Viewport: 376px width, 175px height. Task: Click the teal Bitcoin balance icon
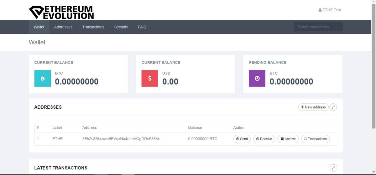pyautogui.click(x=43, y=79)
